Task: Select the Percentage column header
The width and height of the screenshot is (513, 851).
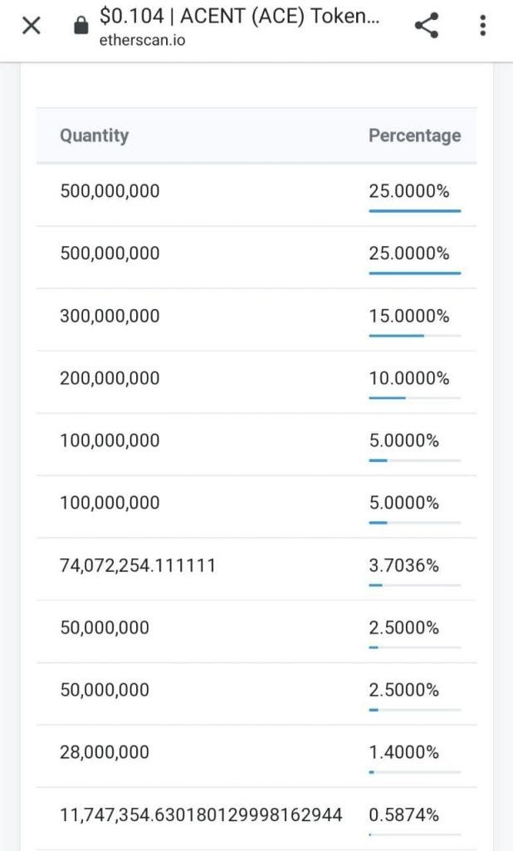Action: (x=415, y=135)
